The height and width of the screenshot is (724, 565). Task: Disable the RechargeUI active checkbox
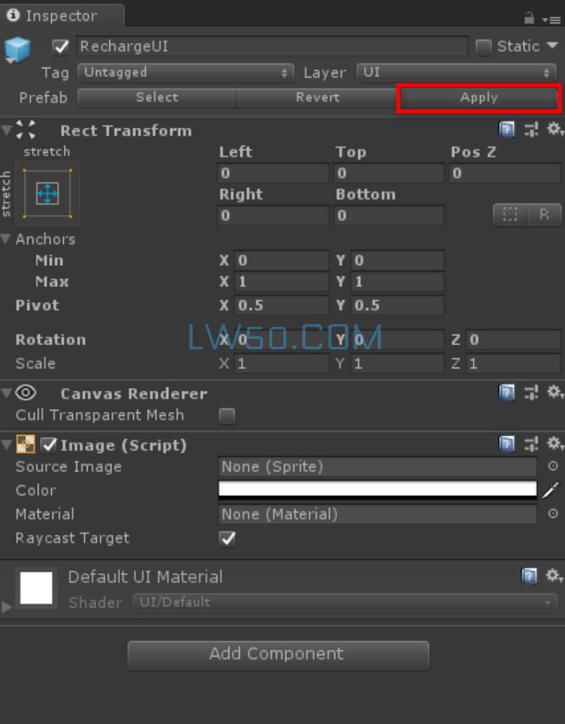tap(61, 47)
